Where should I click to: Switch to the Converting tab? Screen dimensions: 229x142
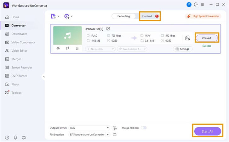click(x=123, y=16)
